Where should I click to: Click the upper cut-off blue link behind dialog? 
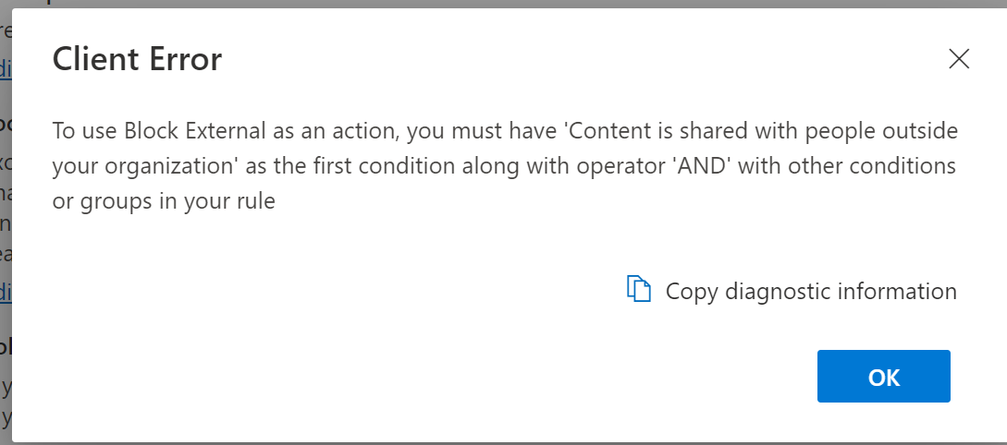(6, 69)
